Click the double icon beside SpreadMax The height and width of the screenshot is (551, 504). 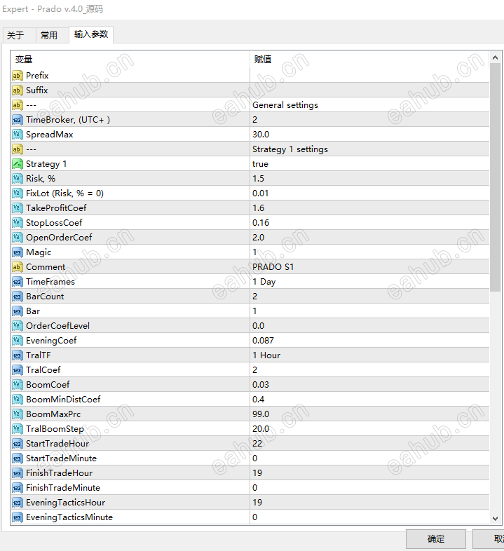18,135
